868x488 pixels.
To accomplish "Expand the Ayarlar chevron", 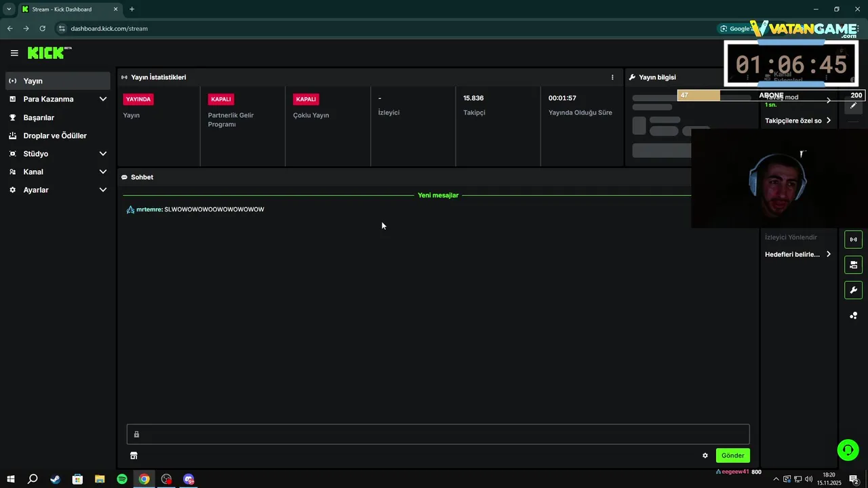I will tap(103, 190).
